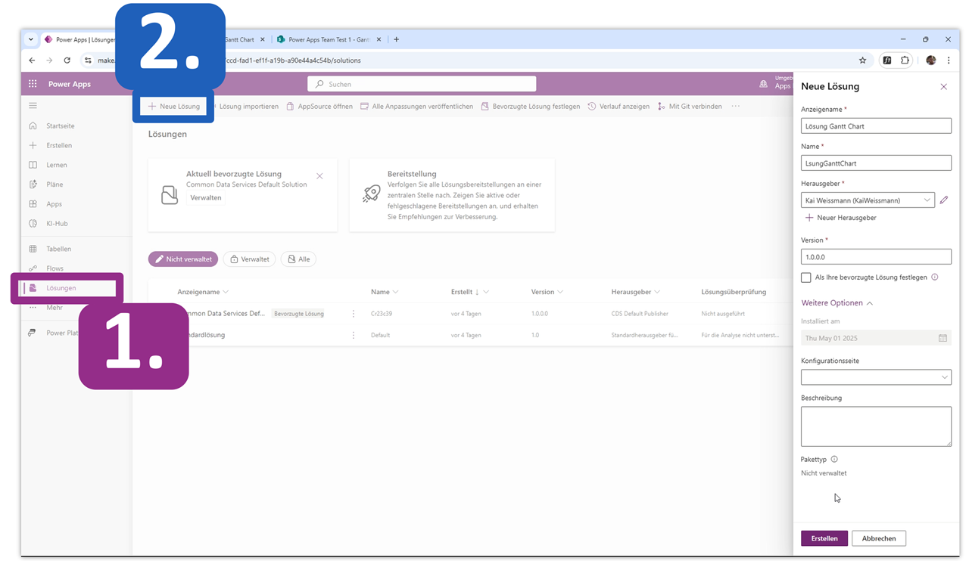Open the browser tab search dropdown
Image resolution: width=969 pixels, height=561 pixels.
pyautogui.click(x=31, y=39)
